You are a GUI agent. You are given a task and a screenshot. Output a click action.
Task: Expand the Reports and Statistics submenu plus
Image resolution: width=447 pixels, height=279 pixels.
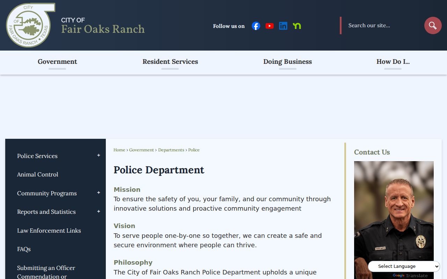(x=98, y=212)
